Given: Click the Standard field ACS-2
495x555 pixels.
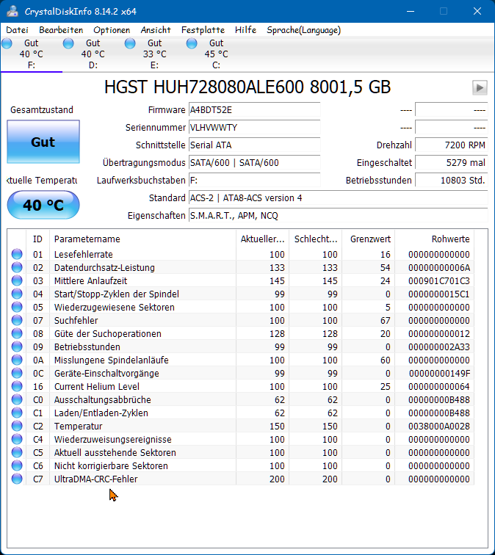Looking at the screenshot, I should 338,198.
